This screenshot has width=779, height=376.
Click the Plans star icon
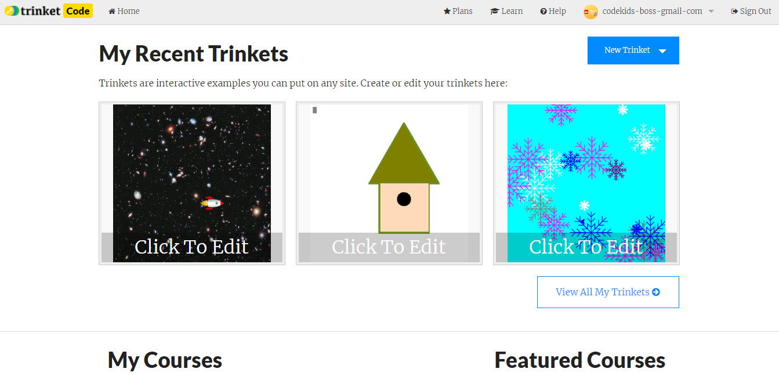447,11
